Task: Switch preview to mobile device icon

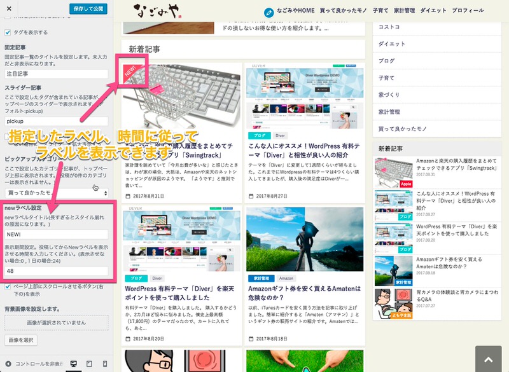Action: point(103,364)
